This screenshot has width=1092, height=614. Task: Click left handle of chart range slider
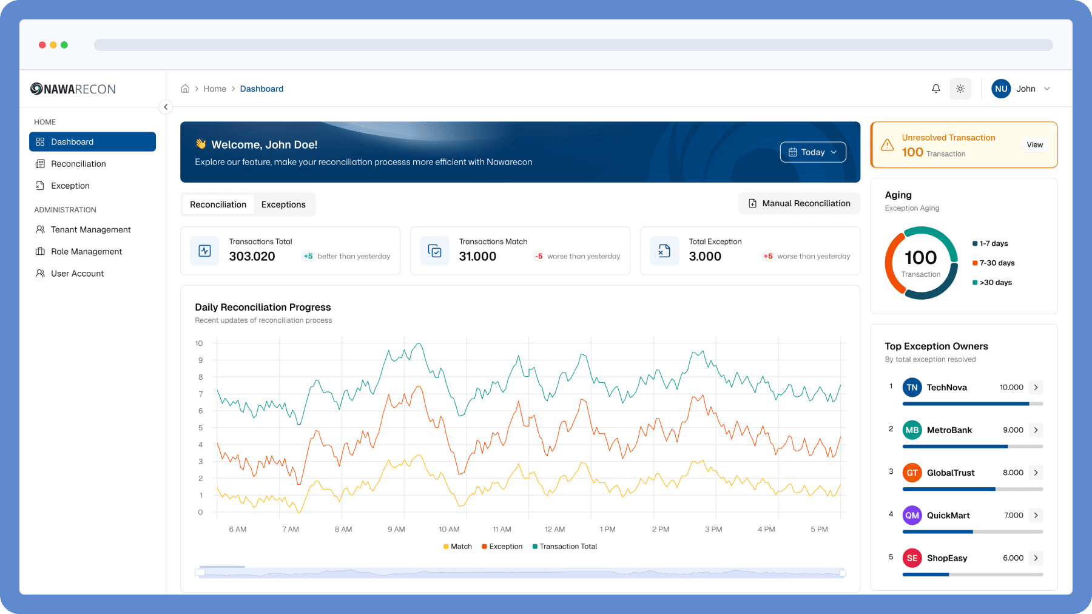coord(199,573)
